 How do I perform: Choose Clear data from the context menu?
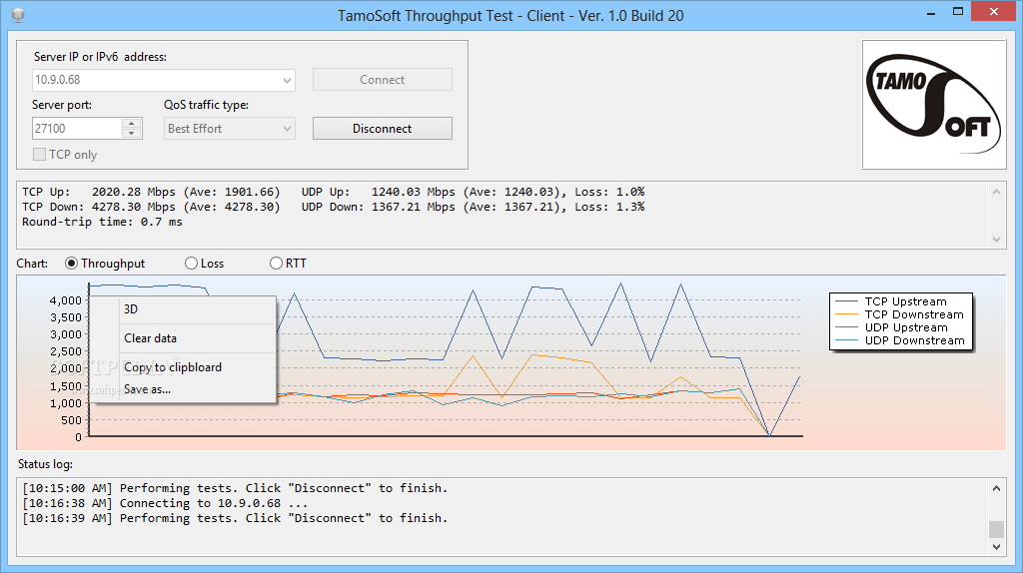(183, 338)
